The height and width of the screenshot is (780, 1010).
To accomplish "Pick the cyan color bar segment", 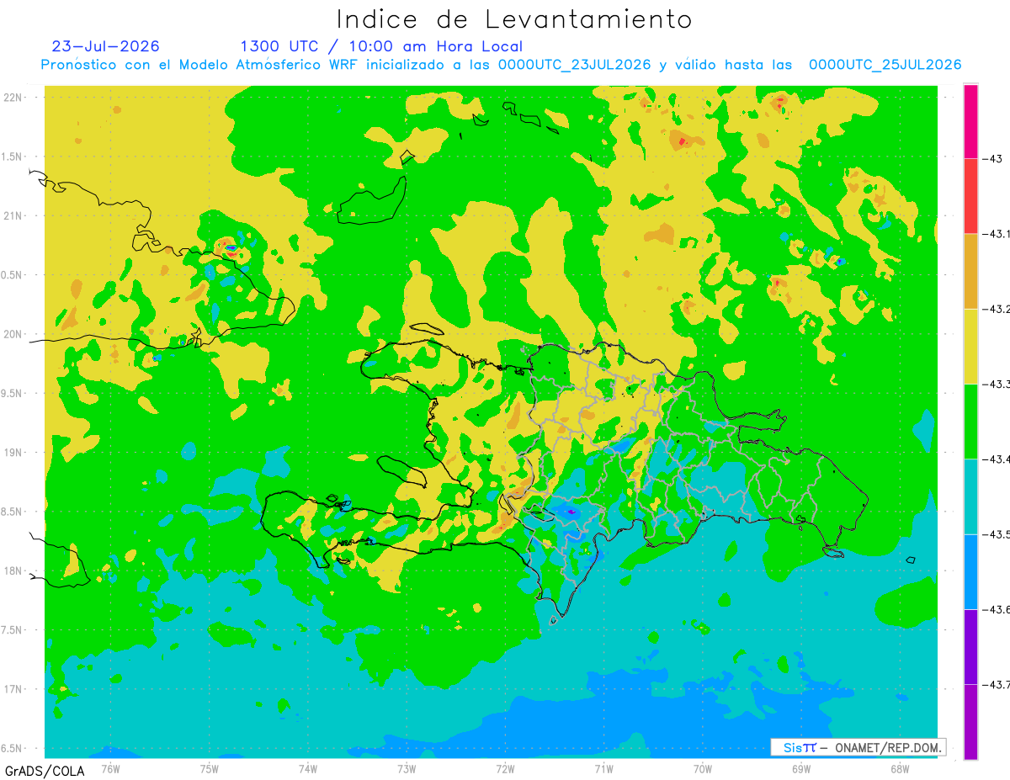I will 970,496.
